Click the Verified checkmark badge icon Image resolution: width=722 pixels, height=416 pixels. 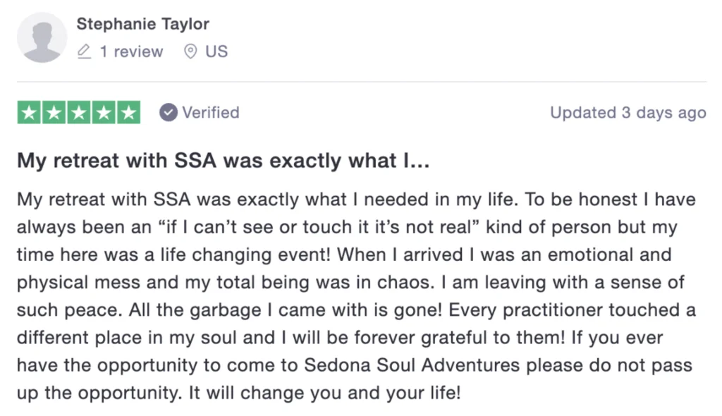167,112
